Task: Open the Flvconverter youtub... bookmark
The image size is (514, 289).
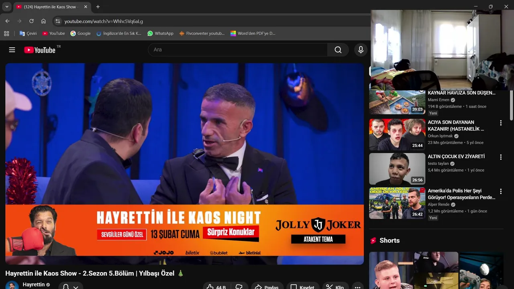Action: click(x=202, y=33)
